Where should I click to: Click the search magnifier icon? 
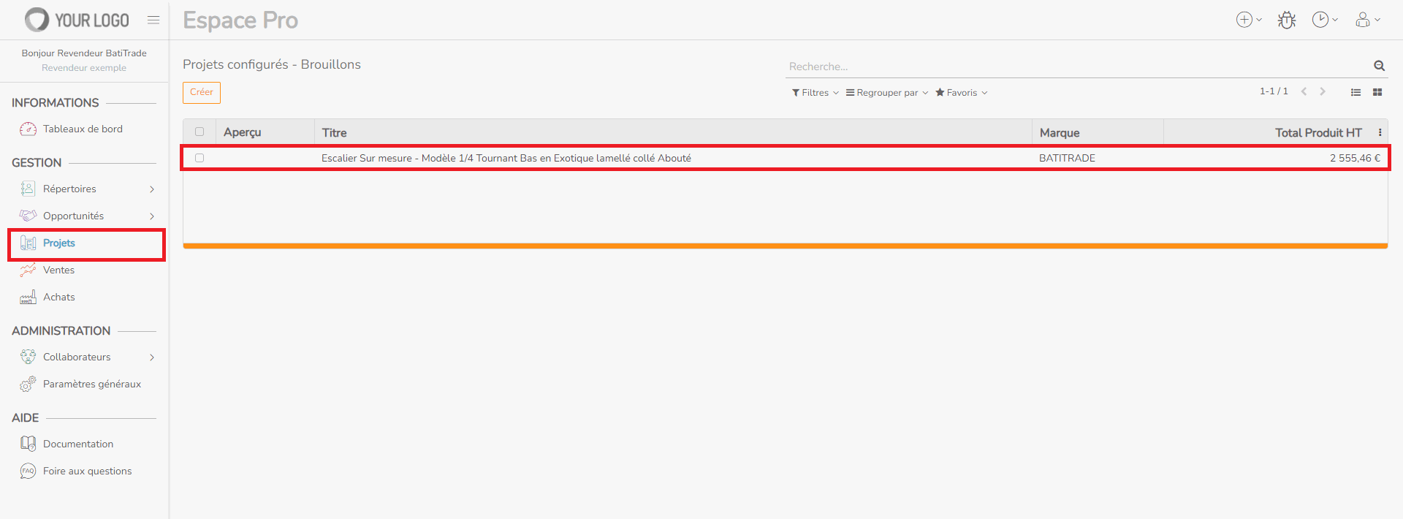(1379, 66)
